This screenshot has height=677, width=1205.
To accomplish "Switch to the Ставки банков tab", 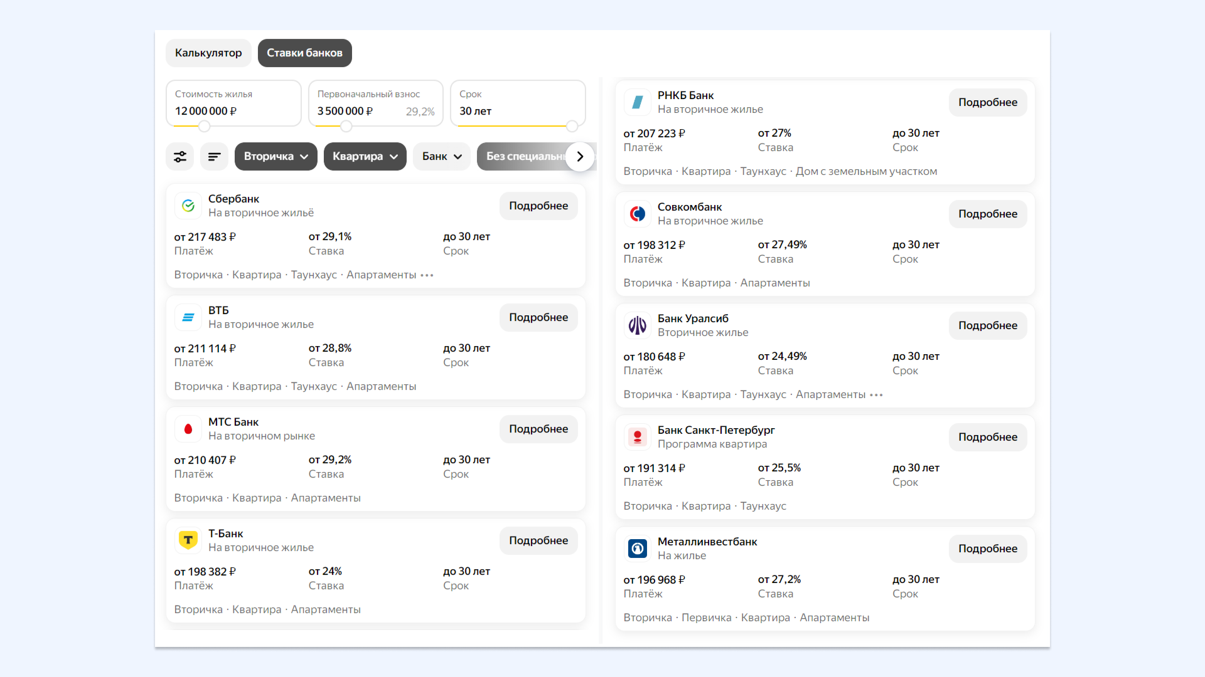I will click(x=304, y=53).
